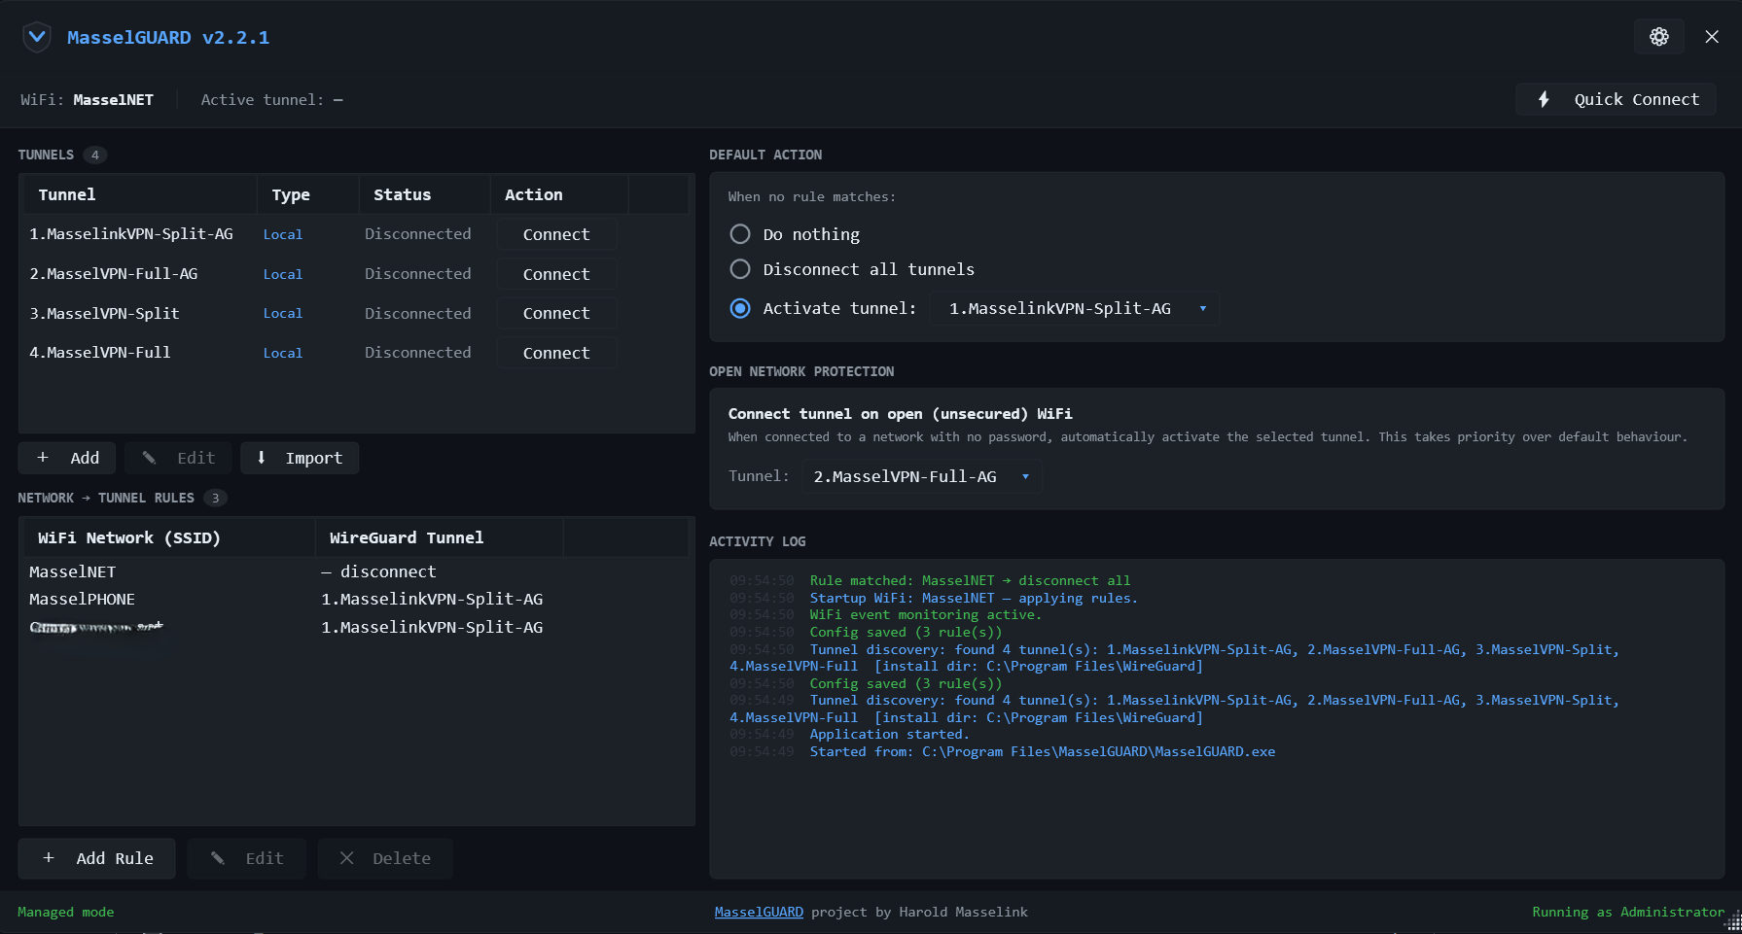
Task: Click the MasselGUARD logo chevron
Action: click(36, 36)
